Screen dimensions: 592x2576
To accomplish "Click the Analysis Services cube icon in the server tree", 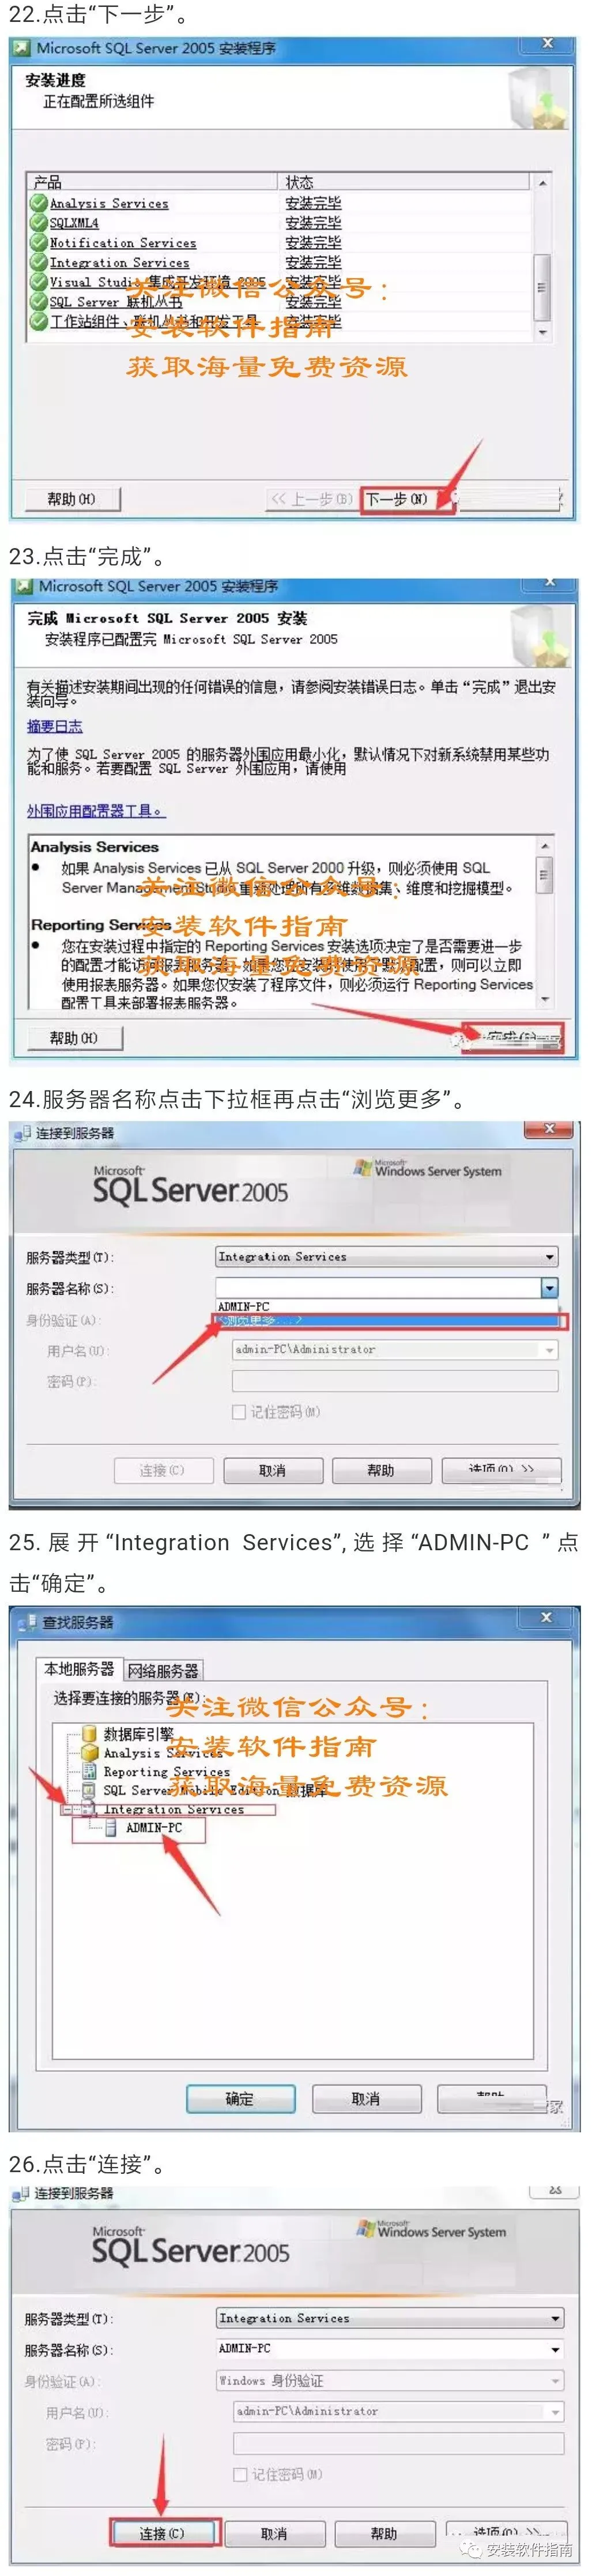I will click(x=89, y=1753).
